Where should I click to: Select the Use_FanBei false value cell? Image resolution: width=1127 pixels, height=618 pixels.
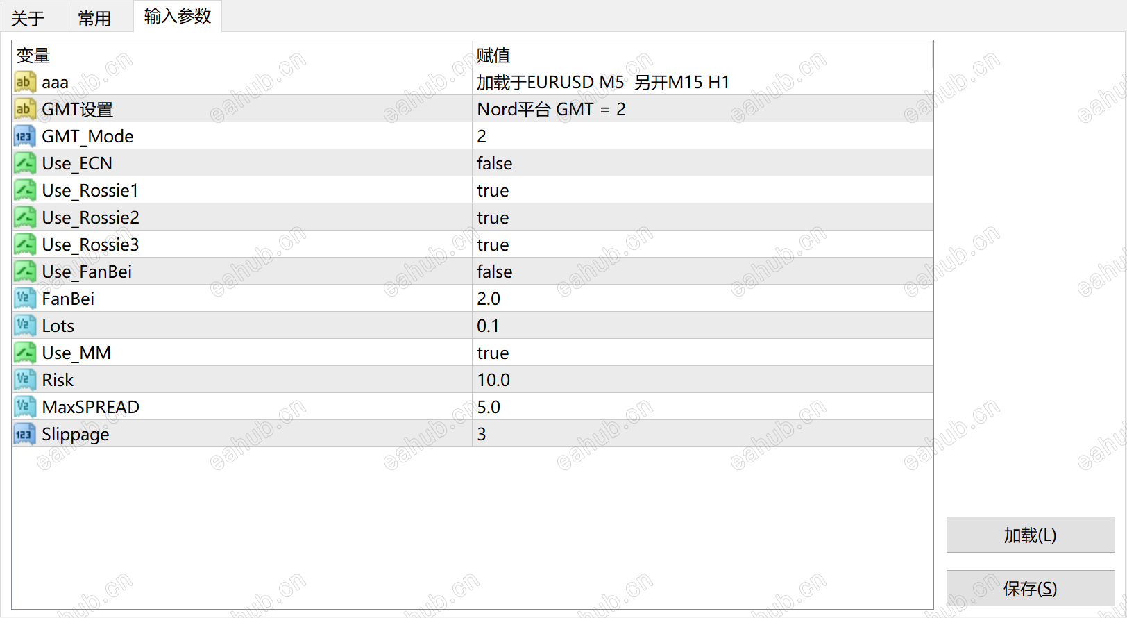click(x=701, y=272)
